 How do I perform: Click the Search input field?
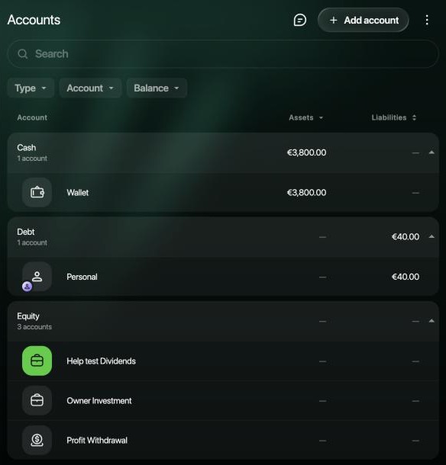pos(223,54)
